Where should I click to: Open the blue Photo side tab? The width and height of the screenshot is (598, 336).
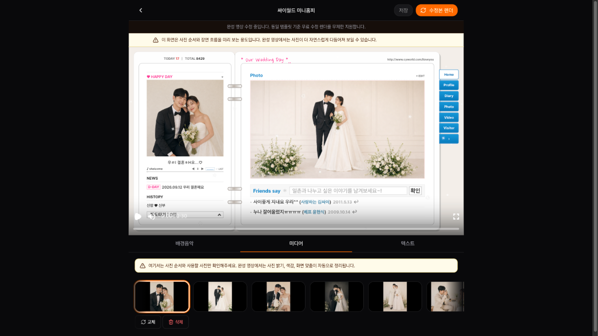click(449, 107)
